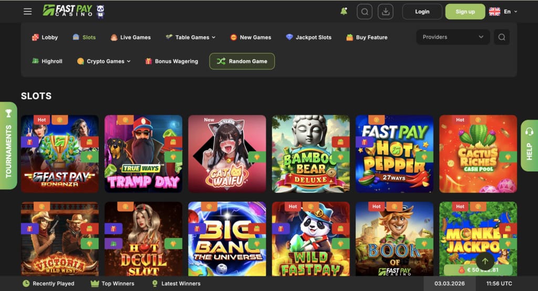Click the date 03.03.2026
This screenshot has height=291, width=538.
pos(450,284)
